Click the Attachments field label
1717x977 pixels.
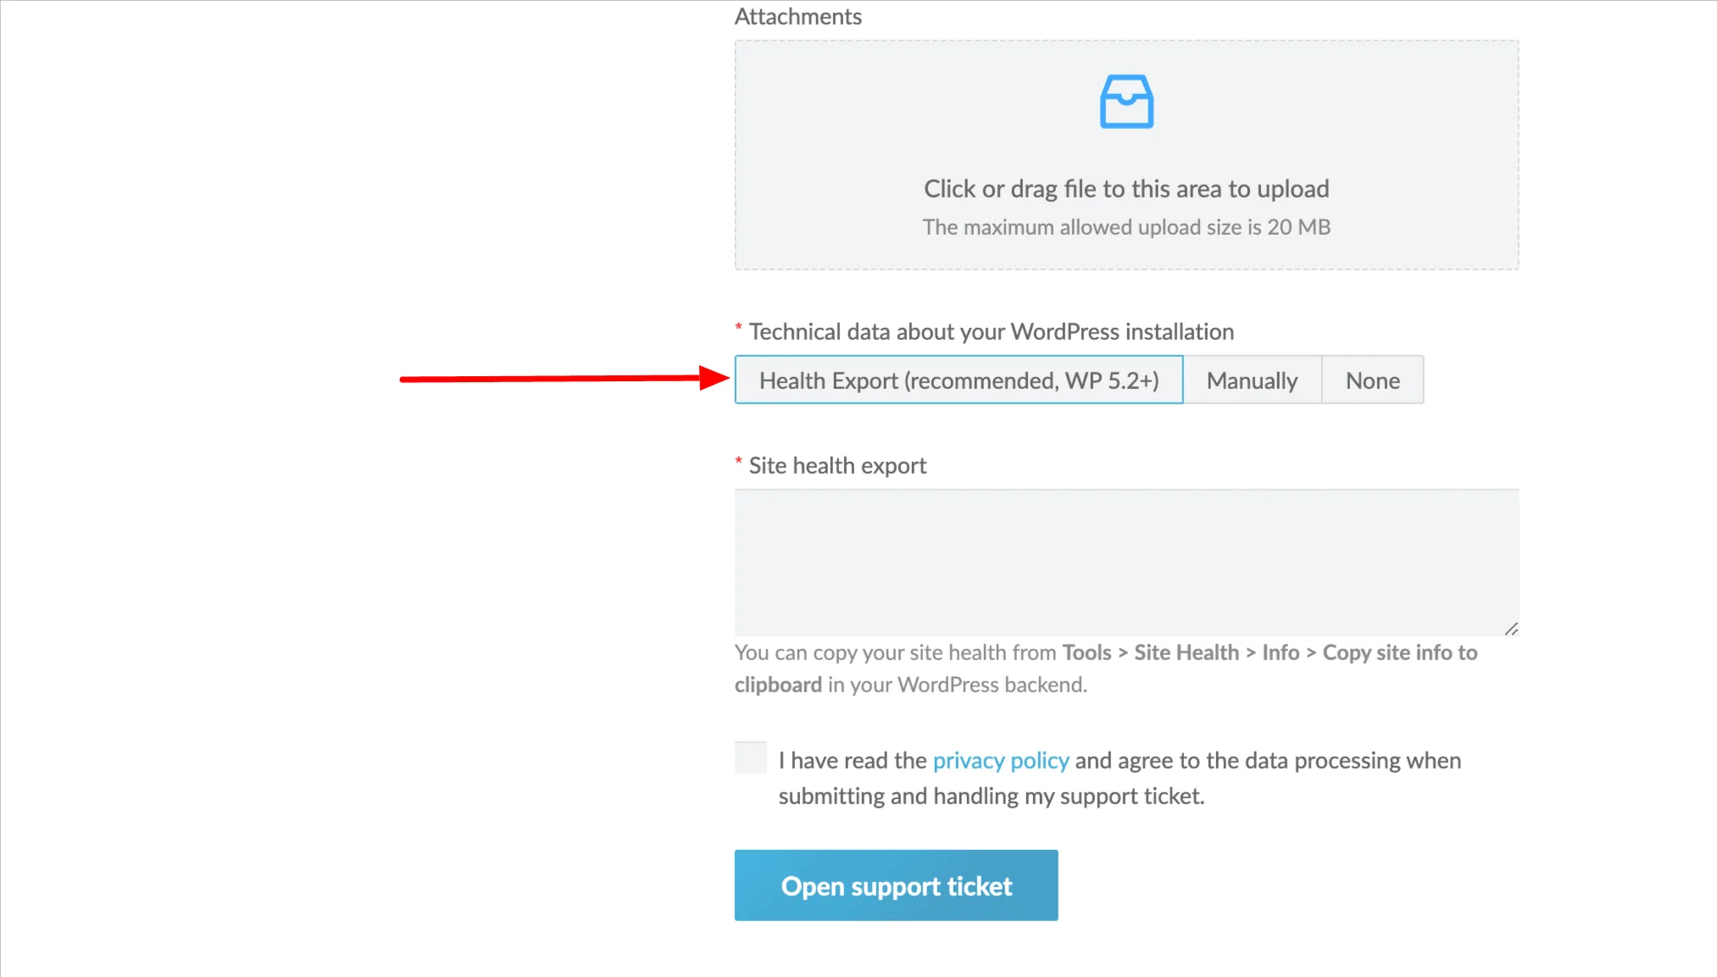[797, 17]
